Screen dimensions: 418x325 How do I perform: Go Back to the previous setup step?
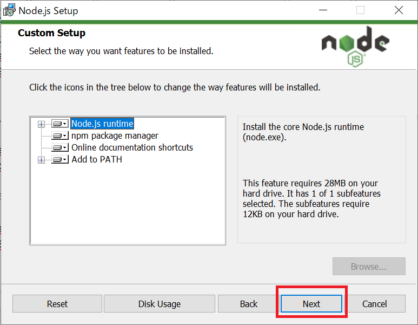[x=248, y=304]
